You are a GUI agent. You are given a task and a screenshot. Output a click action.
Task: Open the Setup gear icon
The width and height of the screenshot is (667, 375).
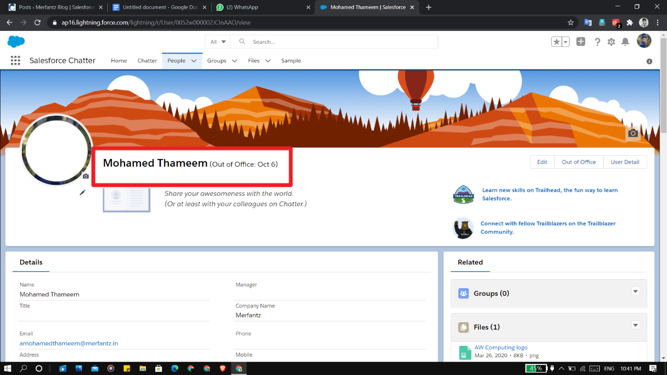pyautogui.click(x=611, y=42)
